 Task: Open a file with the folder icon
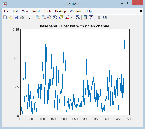pyautogui.click(x=11, y=17)
